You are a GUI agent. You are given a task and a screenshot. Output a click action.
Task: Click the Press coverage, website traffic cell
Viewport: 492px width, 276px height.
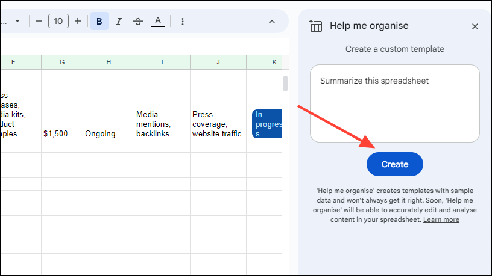218,105
